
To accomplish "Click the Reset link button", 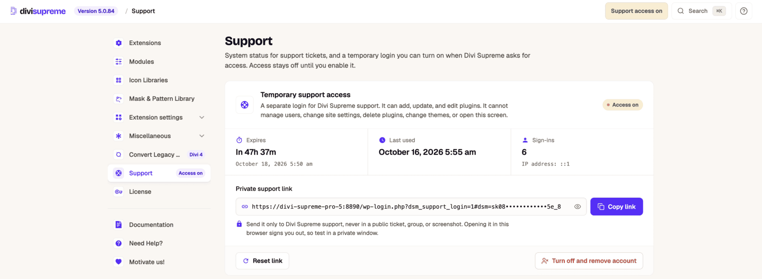I will point(262,261).
